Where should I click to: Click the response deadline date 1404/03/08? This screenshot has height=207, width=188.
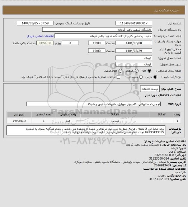pyautogui.click(x=134, y=43)
